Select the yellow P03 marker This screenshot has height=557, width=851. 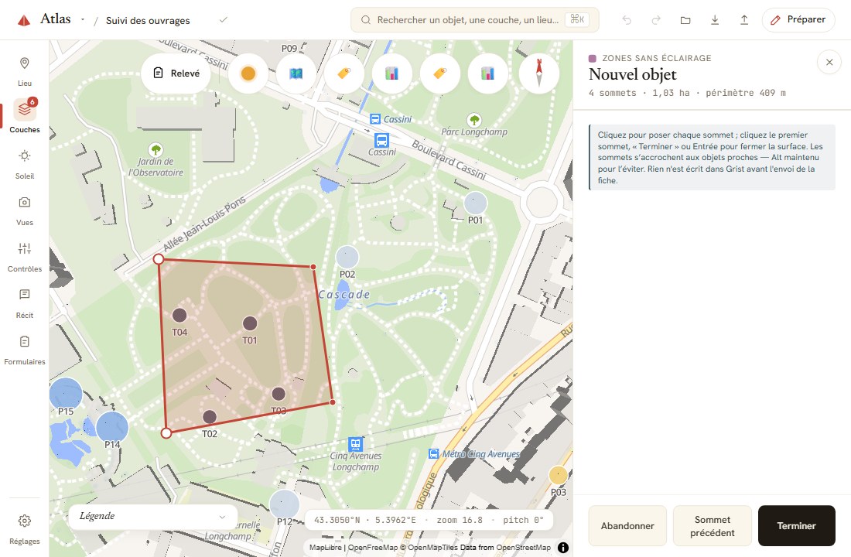click(x=558, y=476)
